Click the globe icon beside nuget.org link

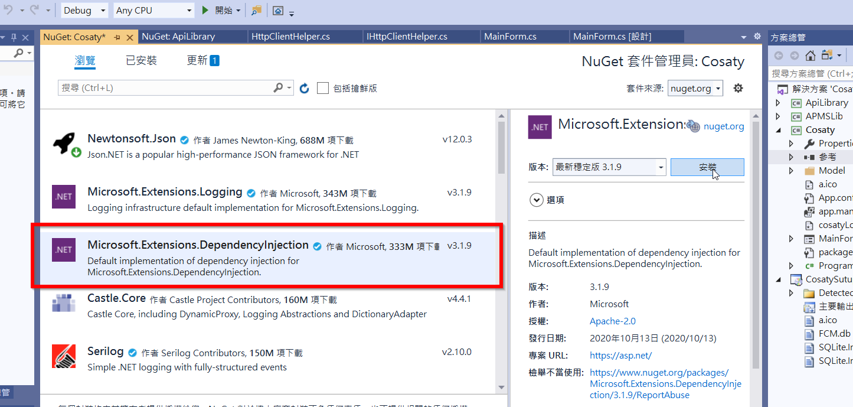click(693, 126)
